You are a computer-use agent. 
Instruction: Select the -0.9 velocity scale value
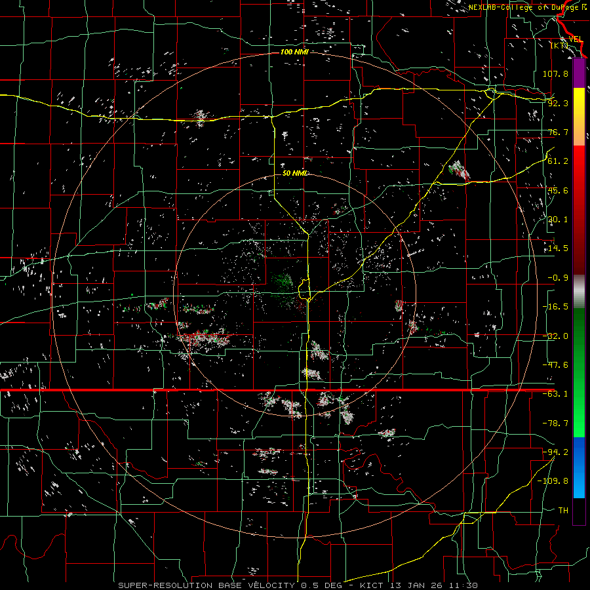[x=558, y=278]
